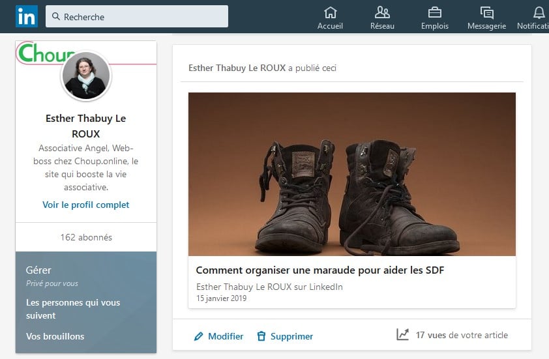
Task: Open the Messagerie chat icon
Action: coord(486,12)
